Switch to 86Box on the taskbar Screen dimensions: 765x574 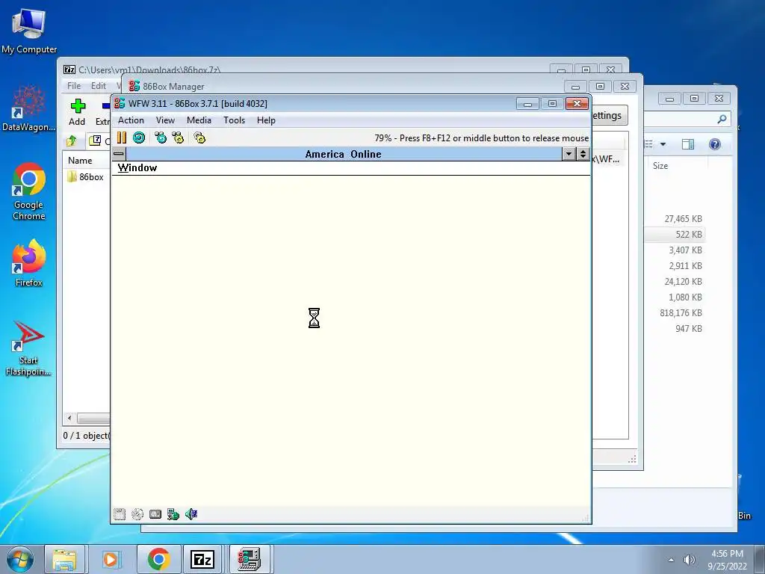pos(250,559)
